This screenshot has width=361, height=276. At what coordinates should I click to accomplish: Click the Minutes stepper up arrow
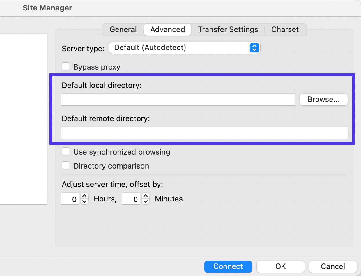145,196
